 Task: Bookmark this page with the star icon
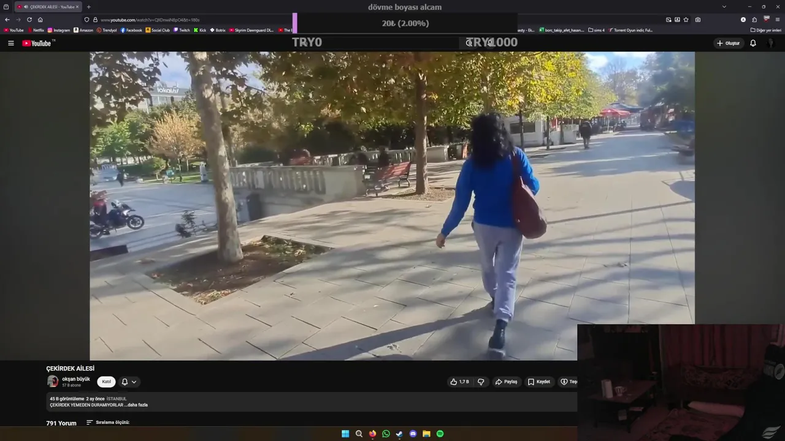[686, 20]
